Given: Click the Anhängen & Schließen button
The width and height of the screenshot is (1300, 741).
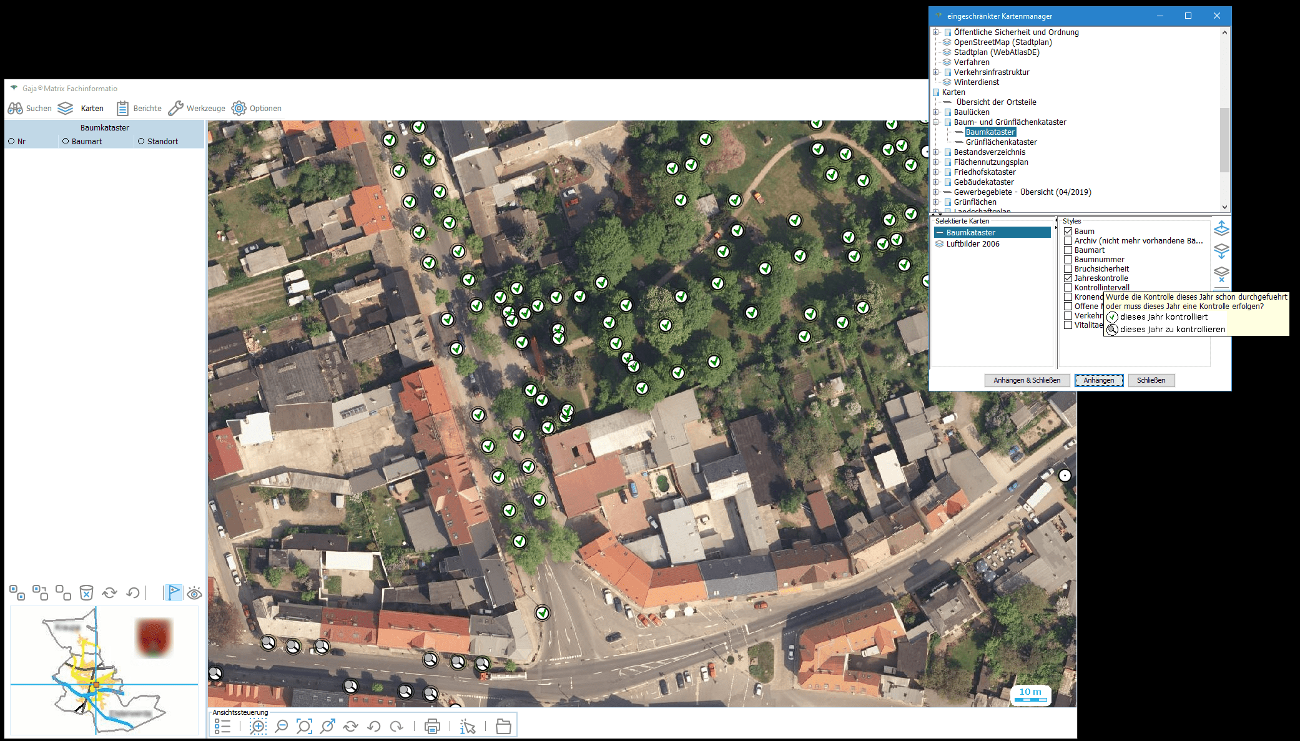Looking at the screenshot, I should pyautogui.click(x=1027, y=380).
